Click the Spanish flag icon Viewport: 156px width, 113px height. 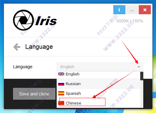click(61, 93)
